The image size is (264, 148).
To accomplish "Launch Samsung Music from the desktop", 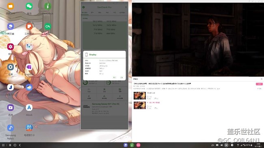I will (11, 128).
